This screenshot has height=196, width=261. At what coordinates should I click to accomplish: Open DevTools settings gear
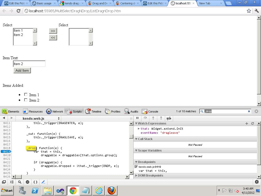257,182
